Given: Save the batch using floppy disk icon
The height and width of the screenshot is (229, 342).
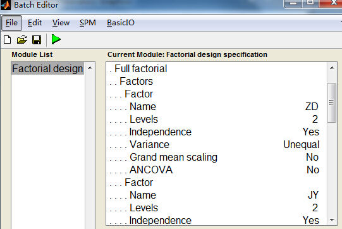Looking at the screenshot, I should pyautogui.click(x=37, y=40).
